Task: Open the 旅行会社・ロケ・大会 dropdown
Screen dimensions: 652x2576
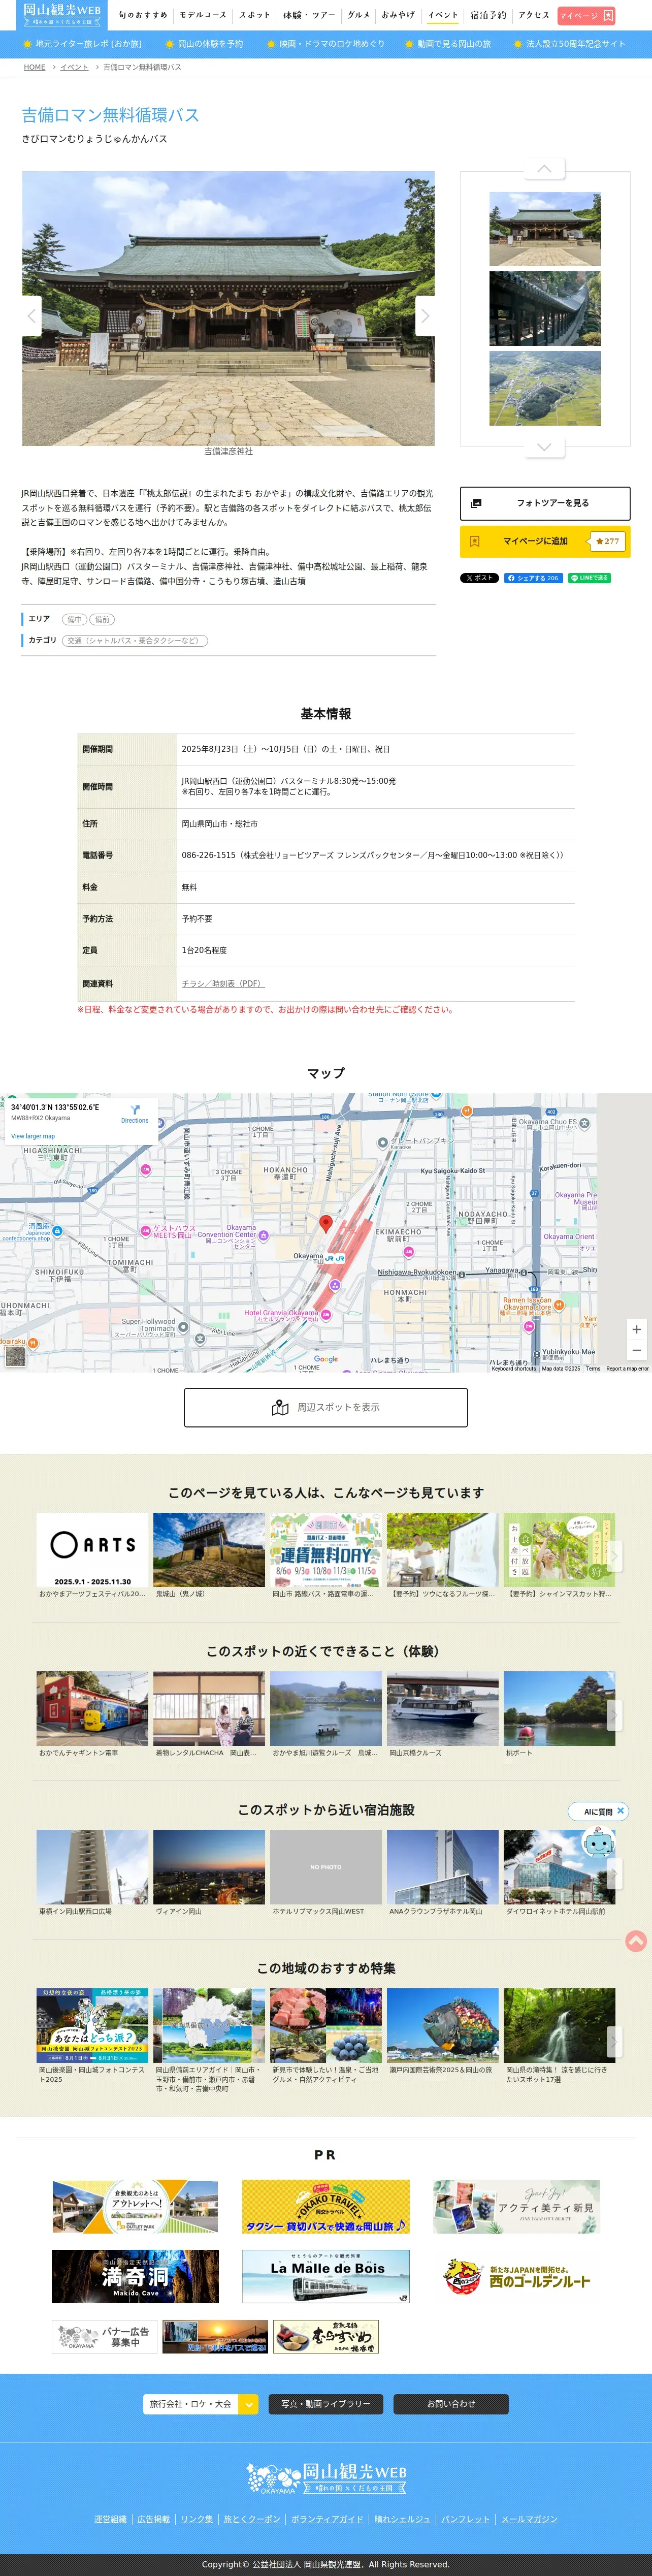Action: coord(200,2403)
